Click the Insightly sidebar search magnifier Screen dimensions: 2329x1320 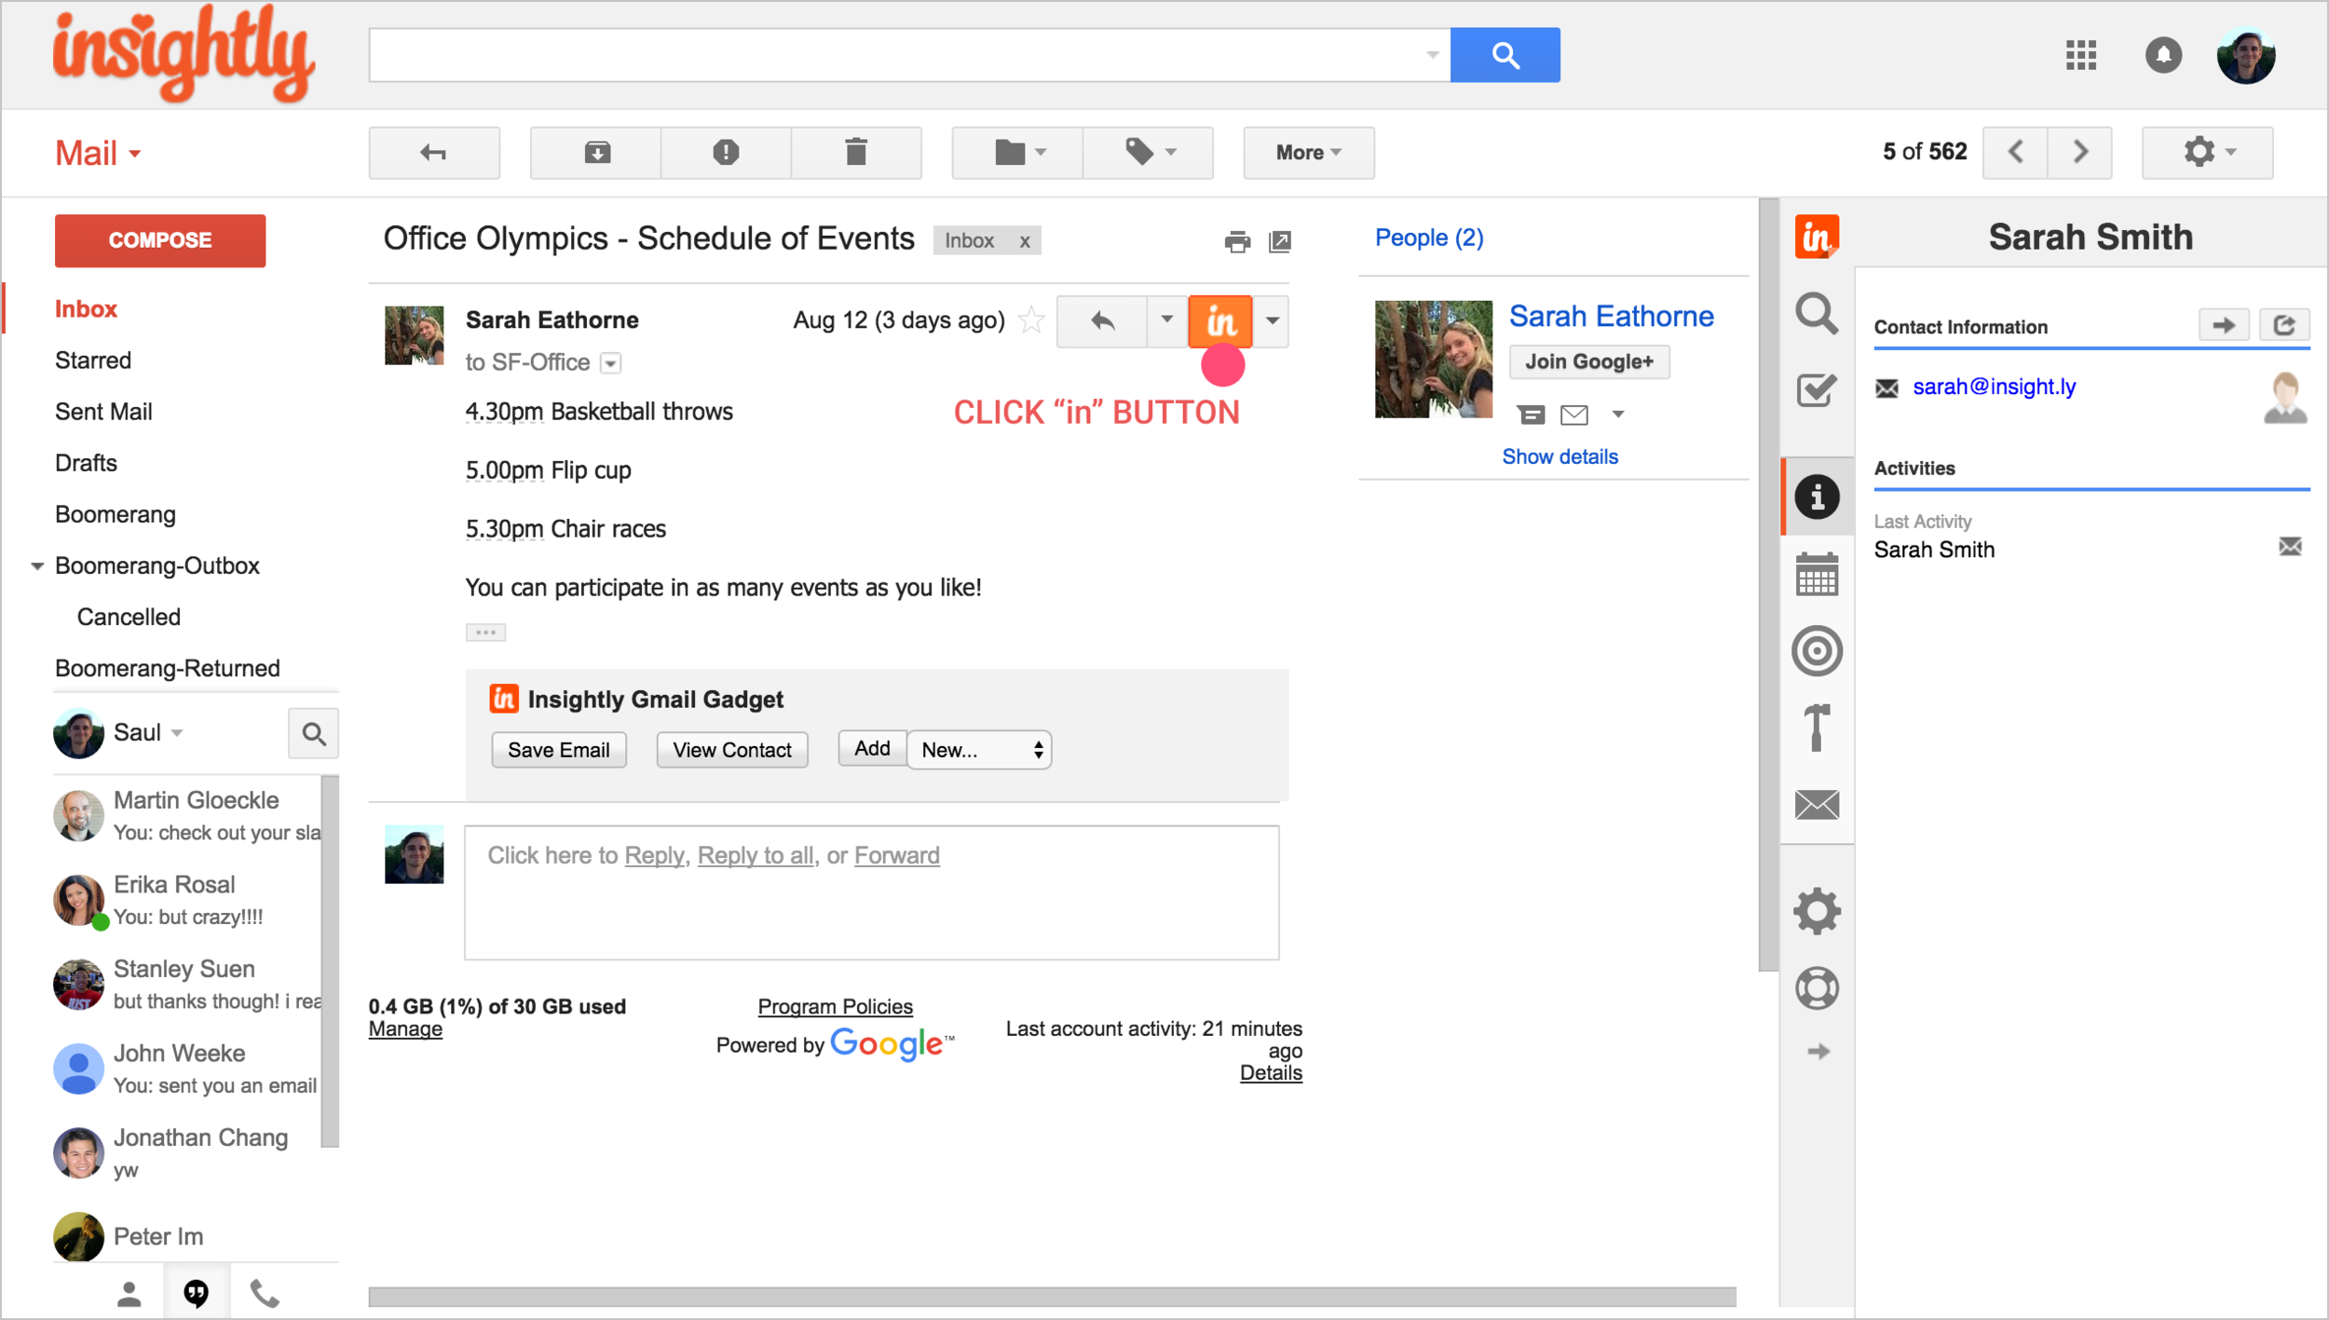coord(1816,314)
